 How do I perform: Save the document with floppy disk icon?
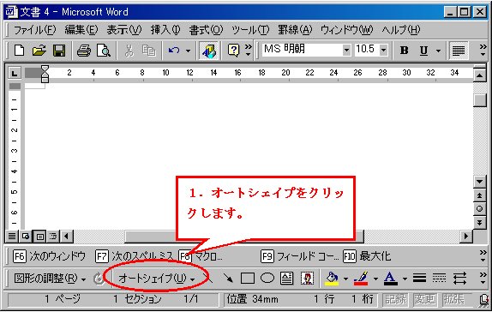pos(59,51)
